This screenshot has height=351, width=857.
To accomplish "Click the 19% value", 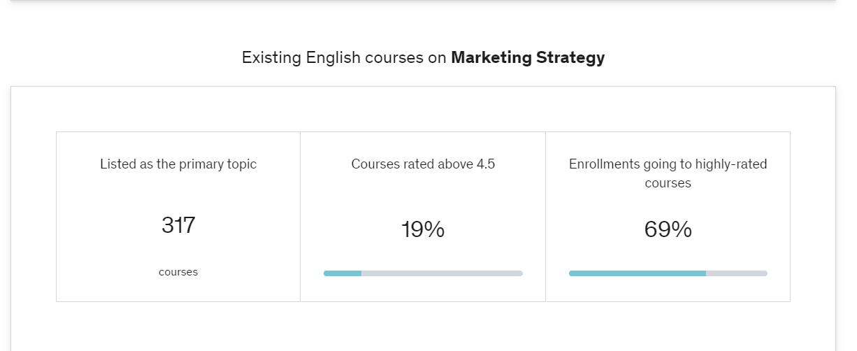I will 423,229.
